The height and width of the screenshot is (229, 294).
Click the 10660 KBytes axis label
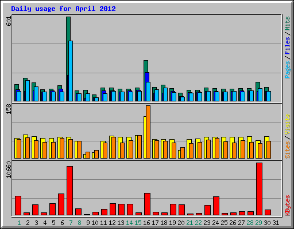pyautogui.click(x=9, y=169)
